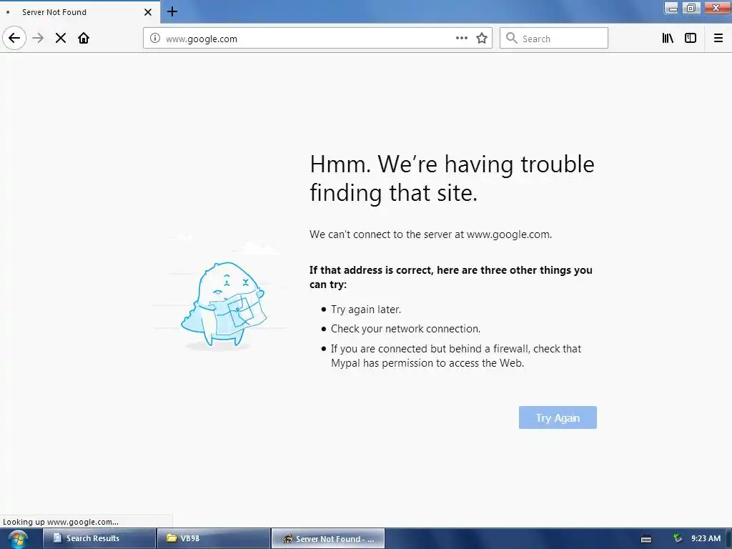Focus the Search input field

pos(554,39)
